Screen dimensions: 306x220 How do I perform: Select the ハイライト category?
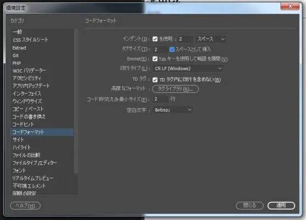tap(42, 147)
